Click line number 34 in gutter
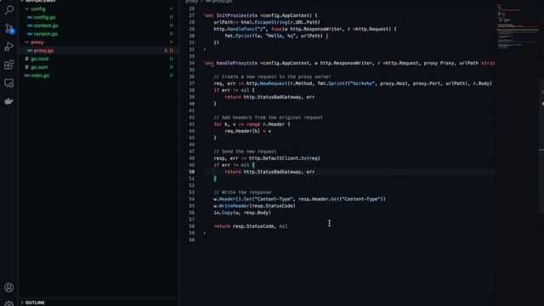Viewport: 544px width, 306px height. point(191,63)
